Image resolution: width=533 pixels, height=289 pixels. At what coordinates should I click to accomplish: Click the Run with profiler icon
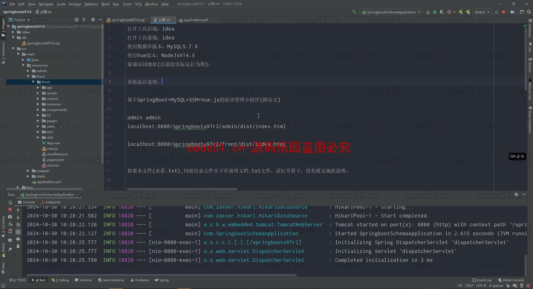[x=449, y=12]
